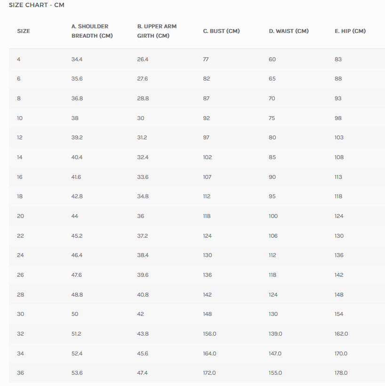Click the hip value 178.0
Viewport: 385px width, 386px height.
(341, 373)
